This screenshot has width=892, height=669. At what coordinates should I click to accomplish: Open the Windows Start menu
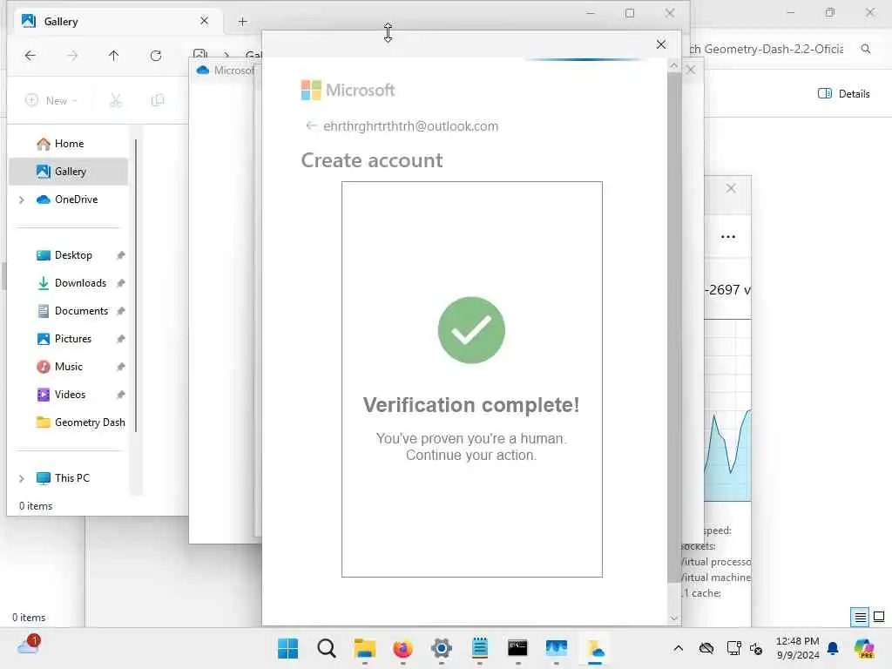pos(287,648)
